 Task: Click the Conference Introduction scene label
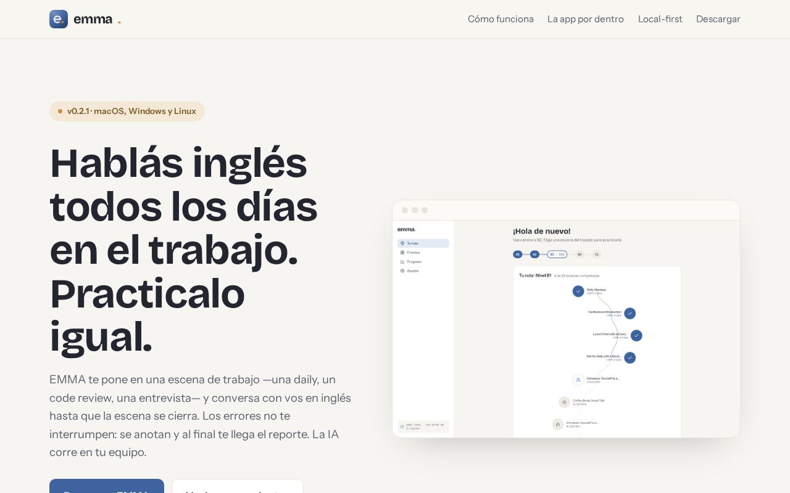pyautogui.click(x=605, y=312)
